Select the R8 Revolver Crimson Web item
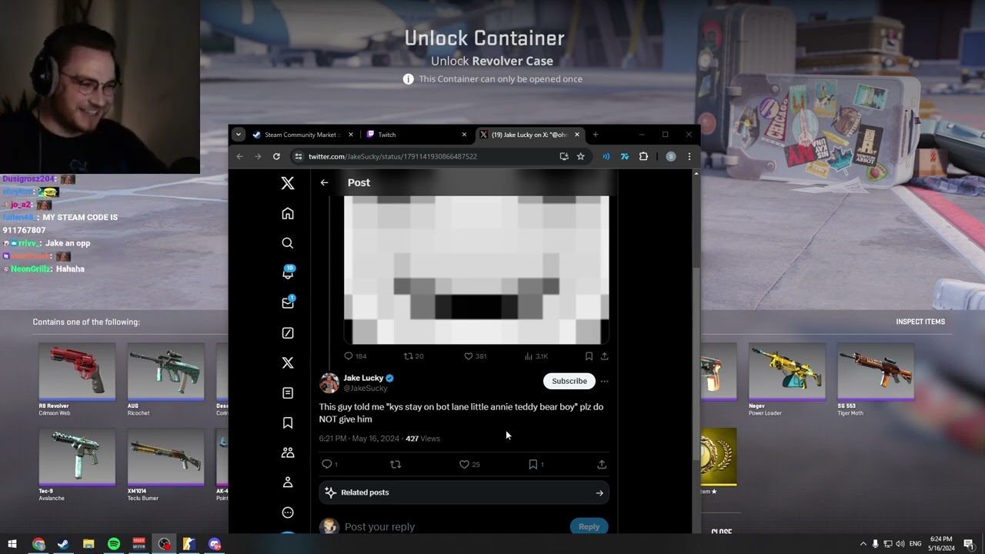The height and width of the screenshot is (554, 985). click(x=77, y=380)
